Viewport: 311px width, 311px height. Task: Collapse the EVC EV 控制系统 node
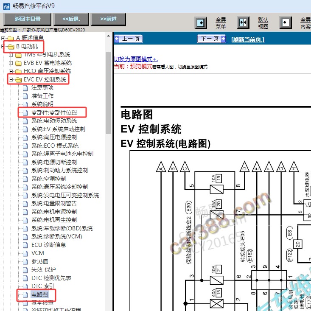[x=11, y=79]
